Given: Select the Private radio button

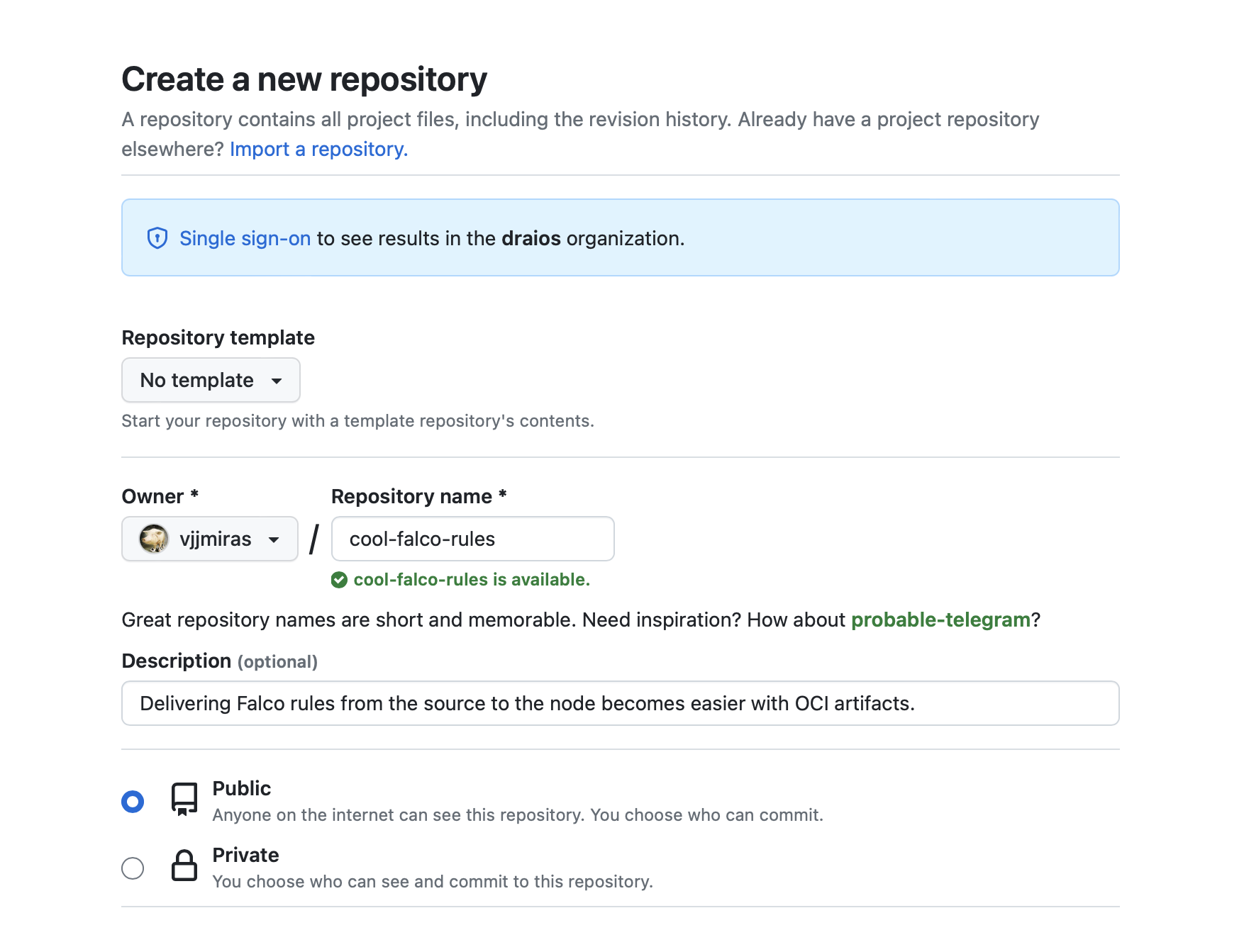Looking at the screenshot, I should click(132, 868).
